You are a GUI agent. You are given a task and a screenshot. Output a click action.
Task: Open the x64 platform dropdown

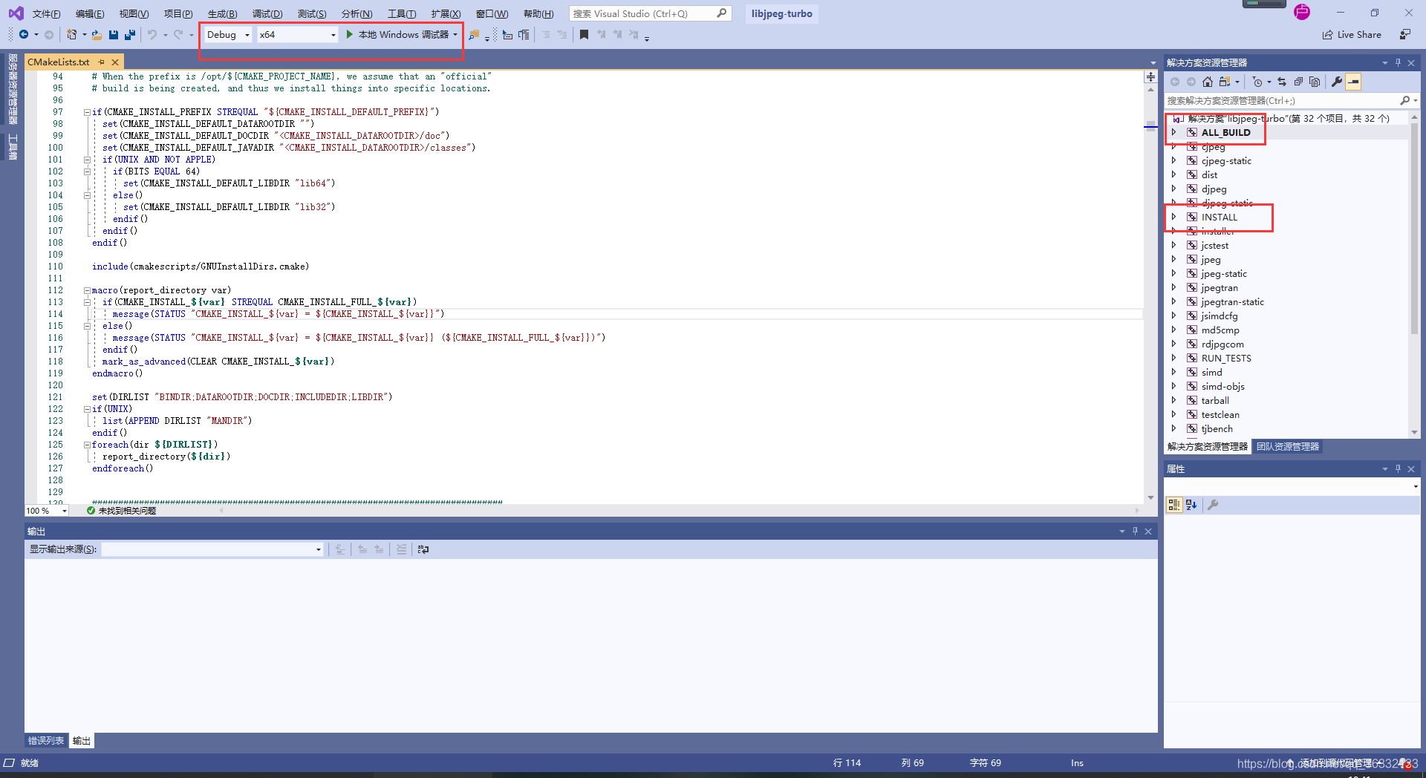tap(297, 35)
